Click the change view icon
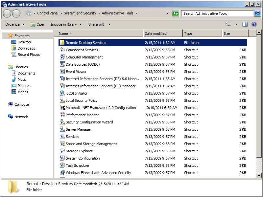Viewport: 263px width, 197px height. tap(228, 24)
